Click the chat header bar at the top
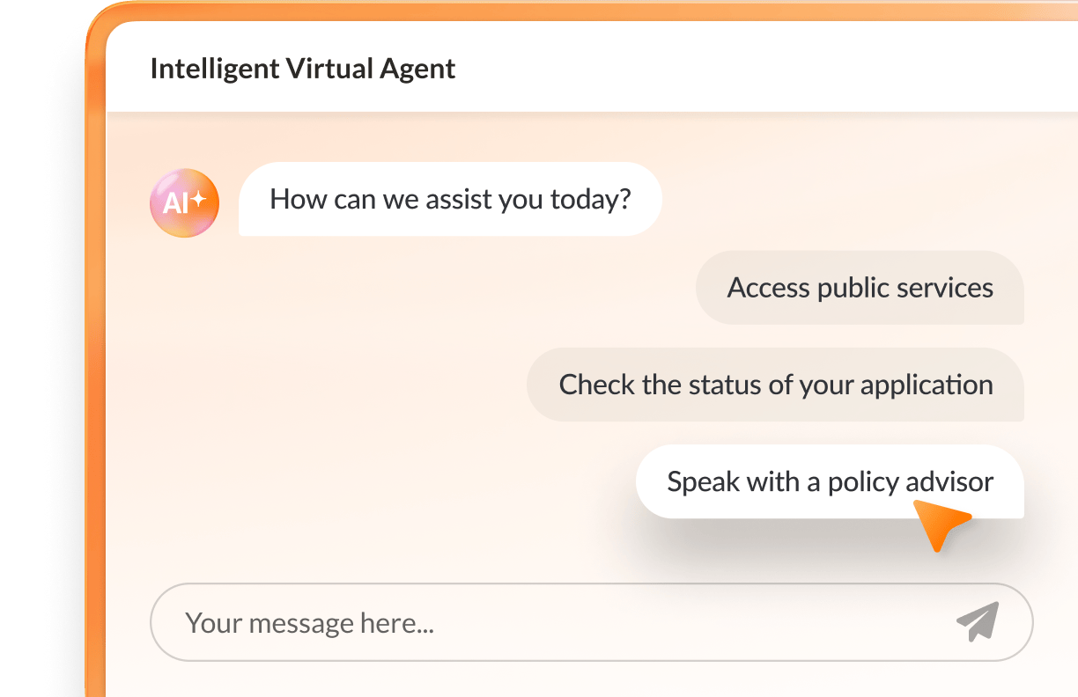Viewport: 1078px width, 697px height. [590, 69]
